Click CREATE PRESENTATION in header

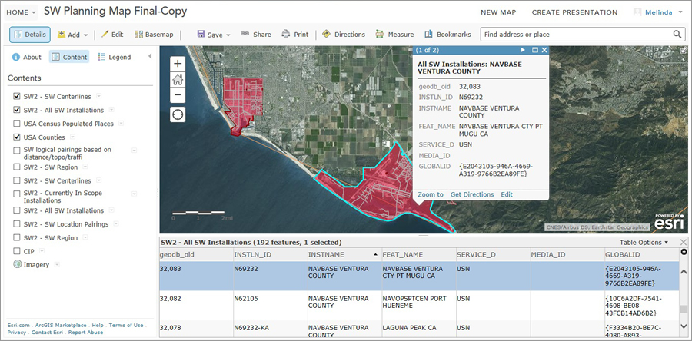coord(574,12)
